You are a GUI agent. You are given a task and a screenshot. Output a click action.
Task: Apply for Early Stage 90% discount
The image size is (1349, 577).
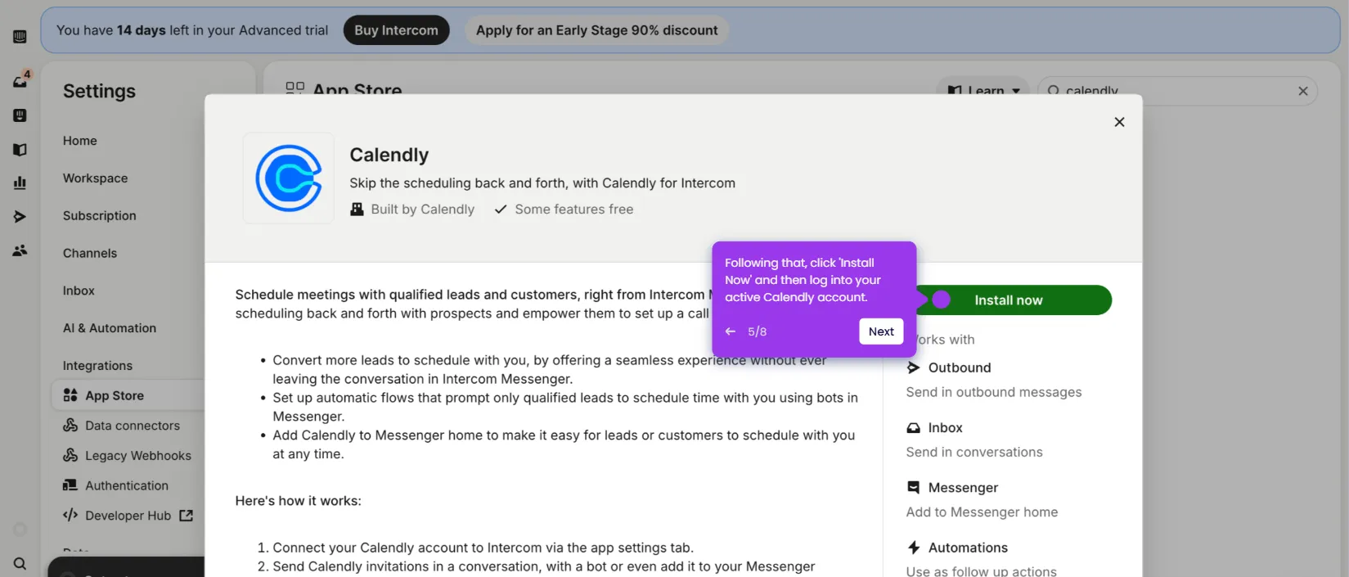point(596,30)
